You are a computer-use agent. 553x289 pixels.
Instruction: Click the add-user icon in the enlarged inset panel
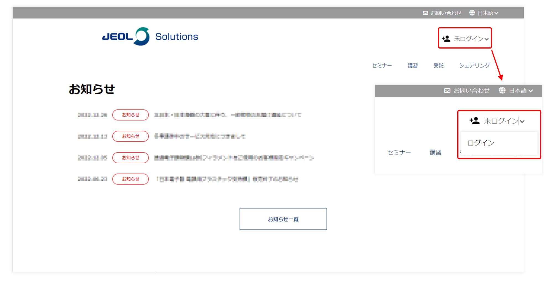click(474, 121)
